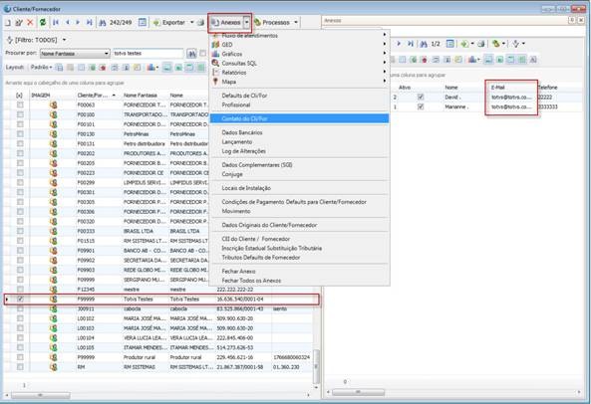Click the binoculars search button beside search field
Image resolution: width=591 pixels, height=404 pixels.
point(191,54)
